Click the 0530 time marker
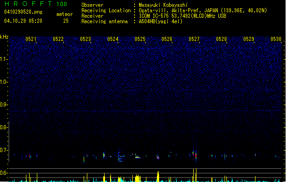Screen dimensions: 286x182 (x=276, y=39)
